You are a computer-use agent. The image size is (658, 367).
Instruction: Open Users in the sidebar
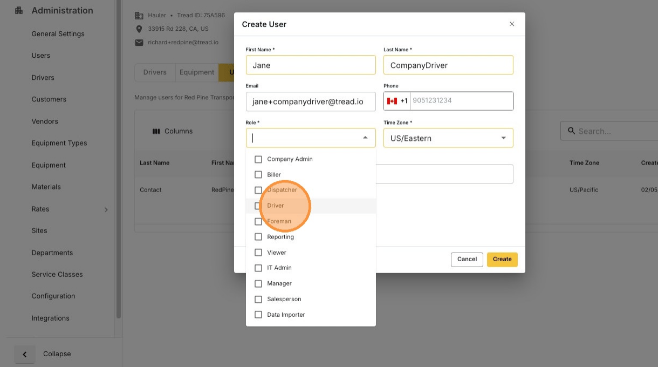tap(41, 56)
